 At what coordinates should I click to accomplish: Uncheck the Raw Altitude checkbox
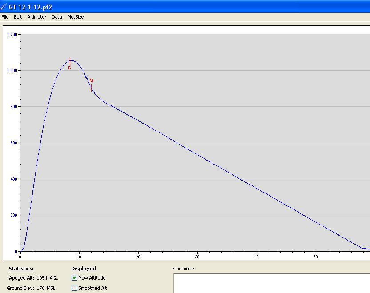click(x=74, y=278)
